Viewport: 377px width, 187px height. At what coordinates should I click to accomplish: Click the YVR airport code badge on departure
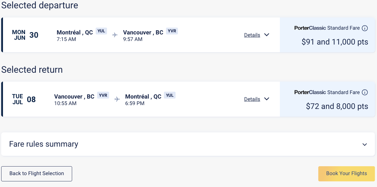coord(172,31)
